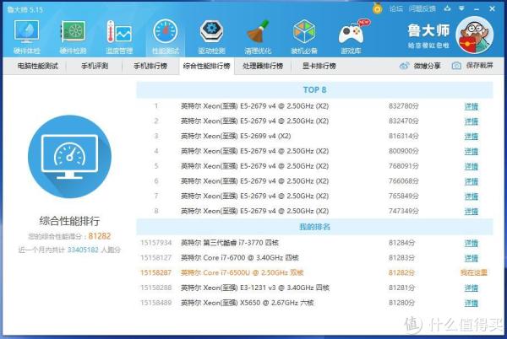
Task: Open 论坛 forum link in title bar
Action: 395,8
